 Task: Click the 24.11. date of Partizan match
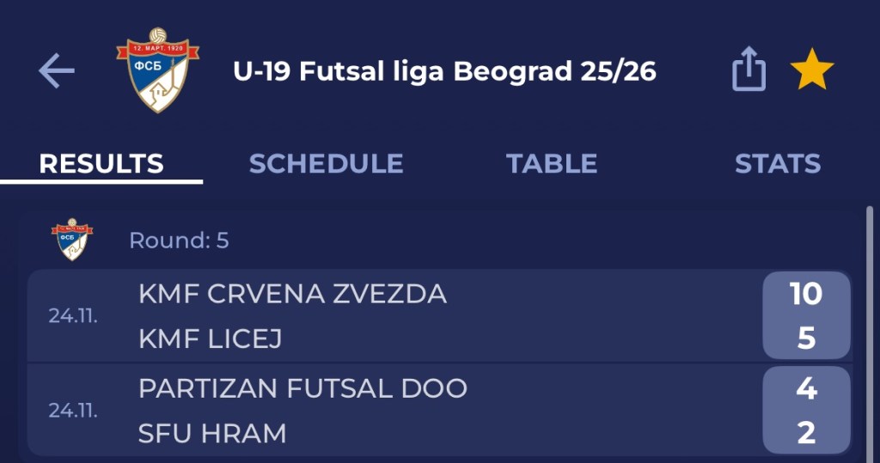(73, 411)
